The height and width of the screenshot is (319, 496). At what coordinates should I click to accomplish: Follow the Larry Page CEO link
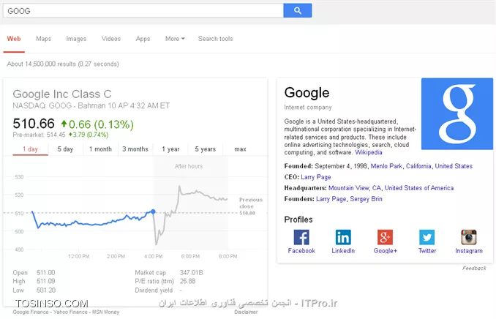click(316, 177)
